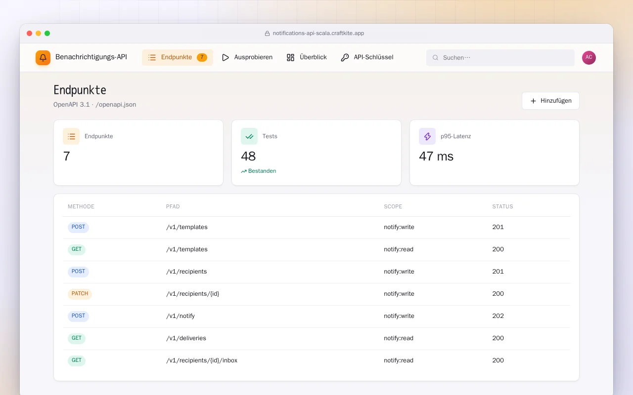This screenshot has height=395, width=633.
Task: Click the Tests double-check icon
Action: click(249, 136)
